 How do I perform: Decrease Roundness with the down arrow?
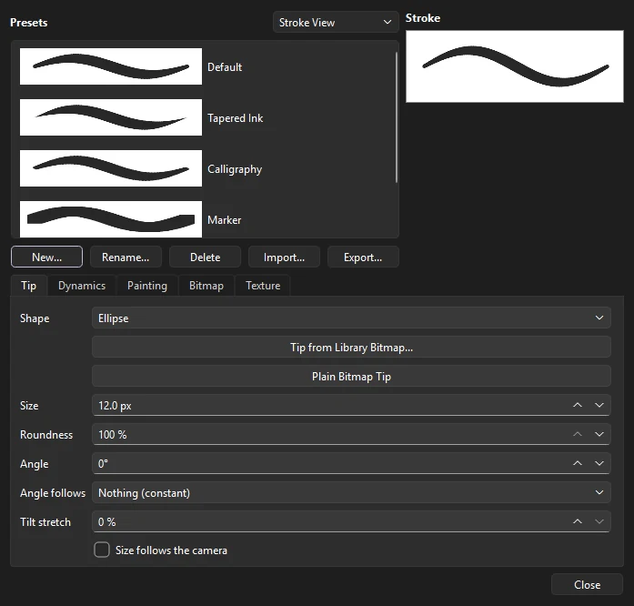coord(599,434)
